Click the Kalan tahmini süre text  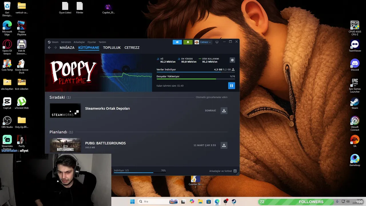click(x=170, y=86)
